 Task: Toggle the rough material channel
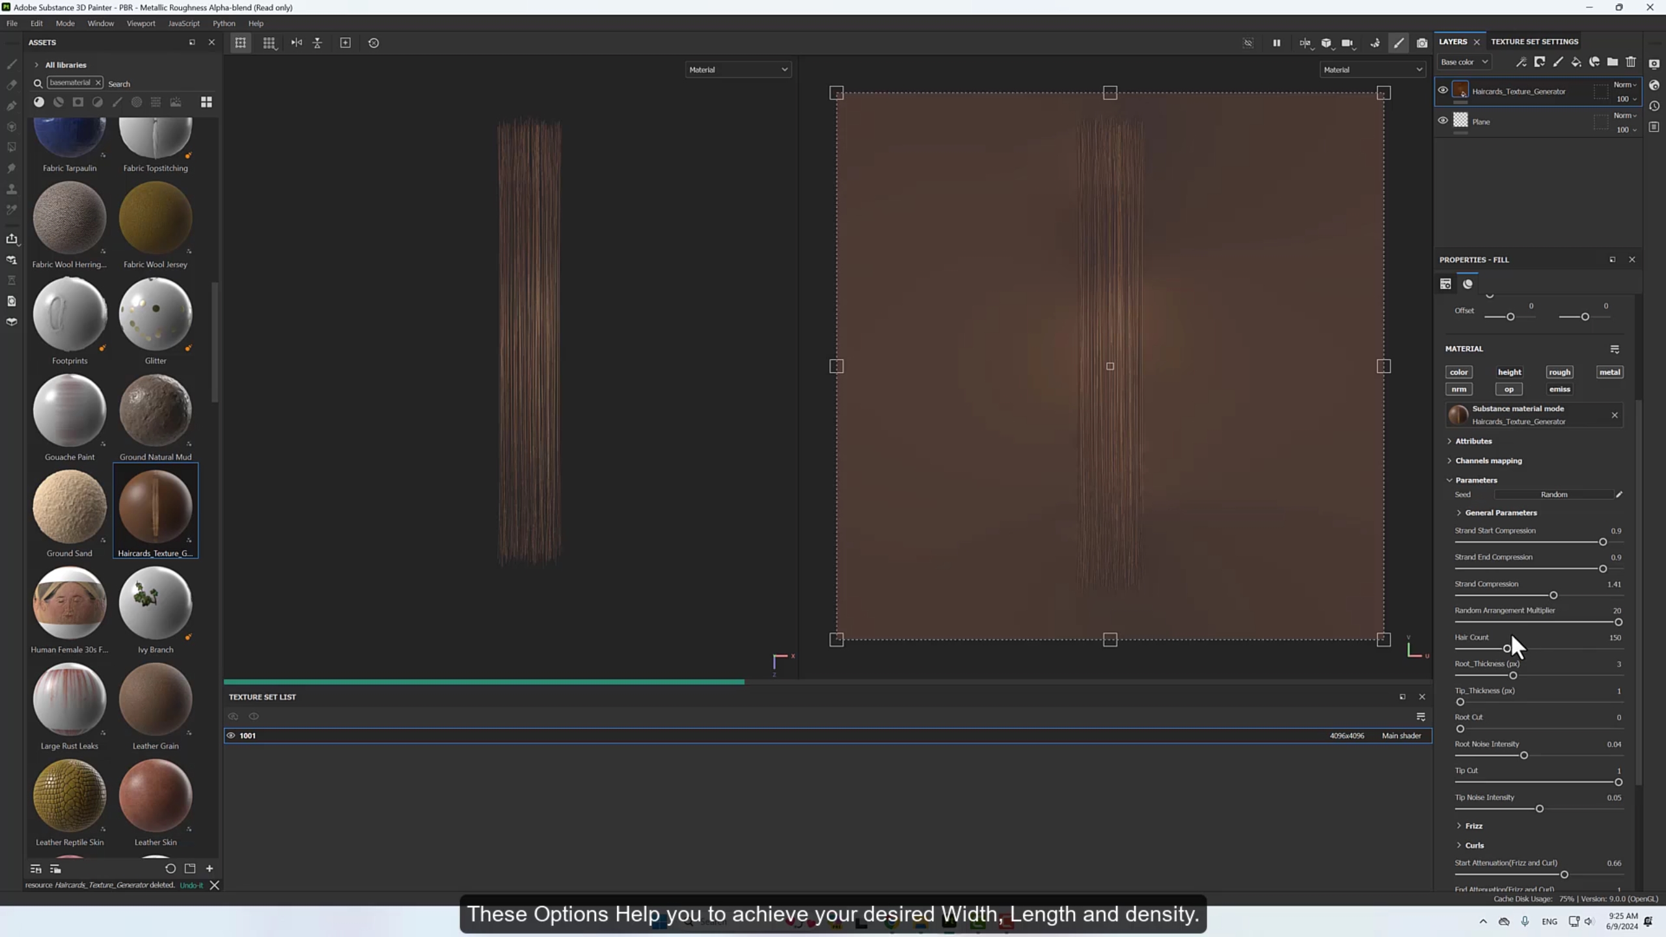[x=1559, y=372]
